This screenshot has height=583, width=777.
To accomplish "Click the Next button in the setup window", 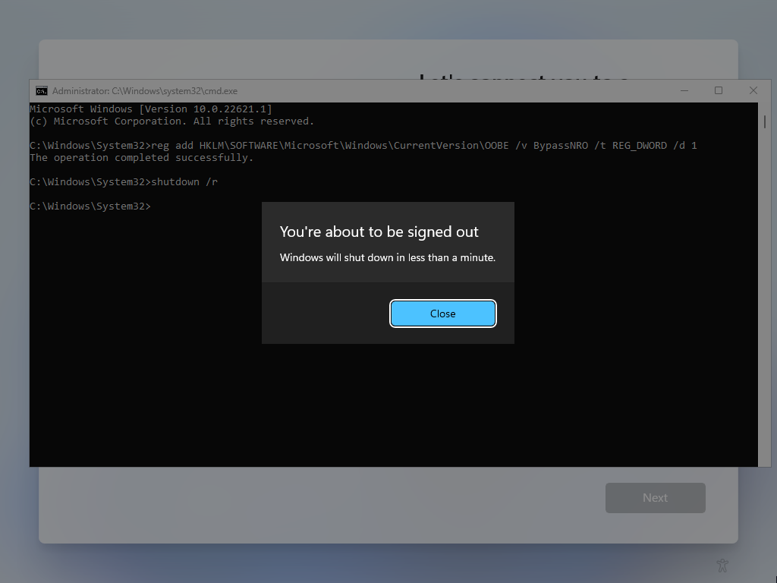I will coord(655,498).
